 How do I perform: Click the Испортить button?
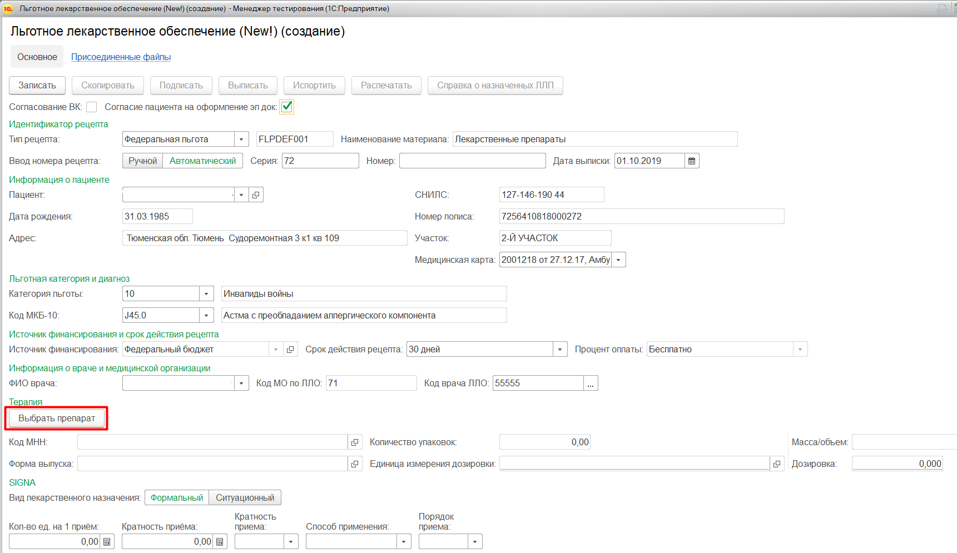pyautogui.click(x=314, y=85)
